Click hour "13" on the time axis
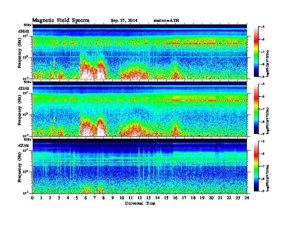 click(x=148, y=198)
